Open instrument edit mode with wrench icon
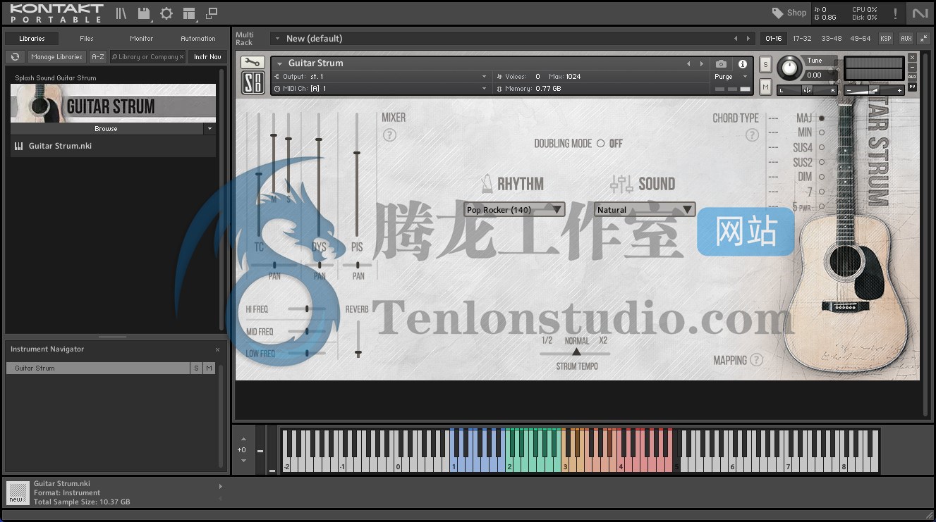The height and width of the screenshot is (522, 936). coord(253,63)
